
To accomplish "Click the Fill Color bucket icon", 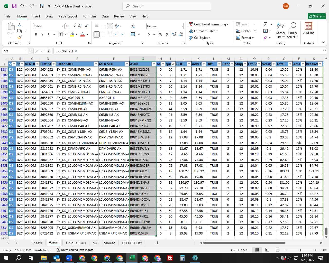I will coord(72,34).
